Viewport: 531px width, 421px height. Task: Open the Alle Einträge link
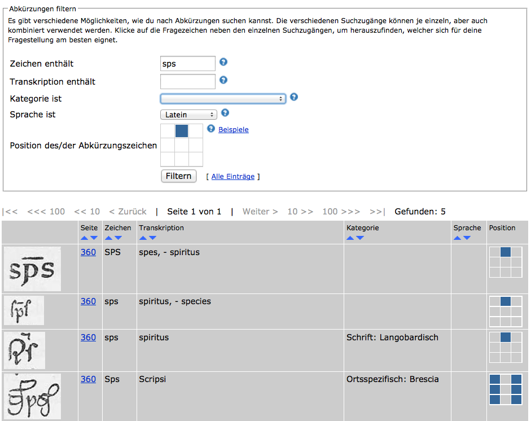pos(232,177)
